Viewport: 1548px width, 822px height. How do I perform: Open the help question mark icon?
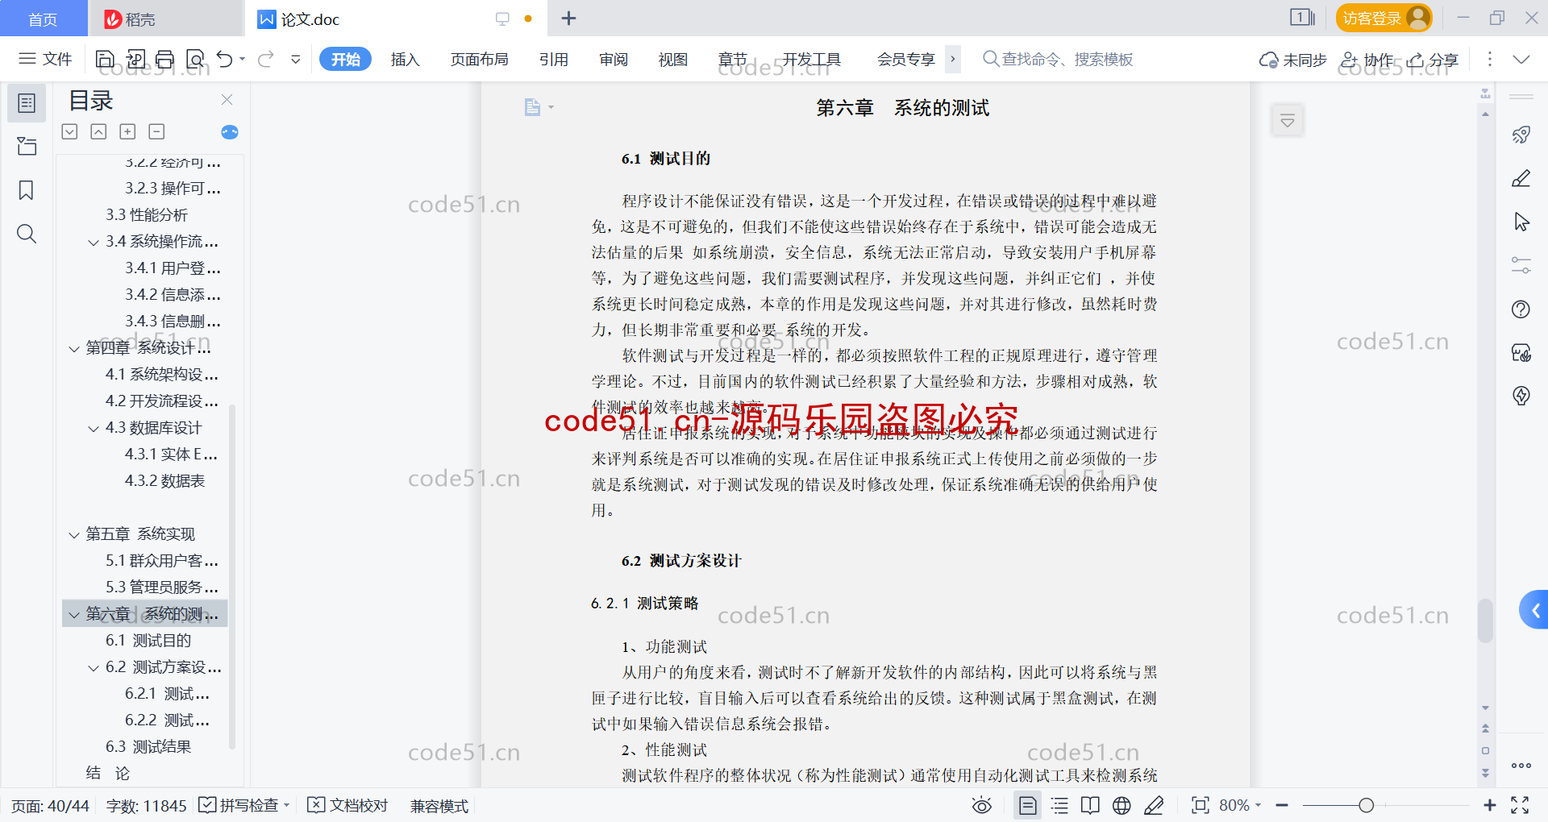click(x=1521, y=309)
